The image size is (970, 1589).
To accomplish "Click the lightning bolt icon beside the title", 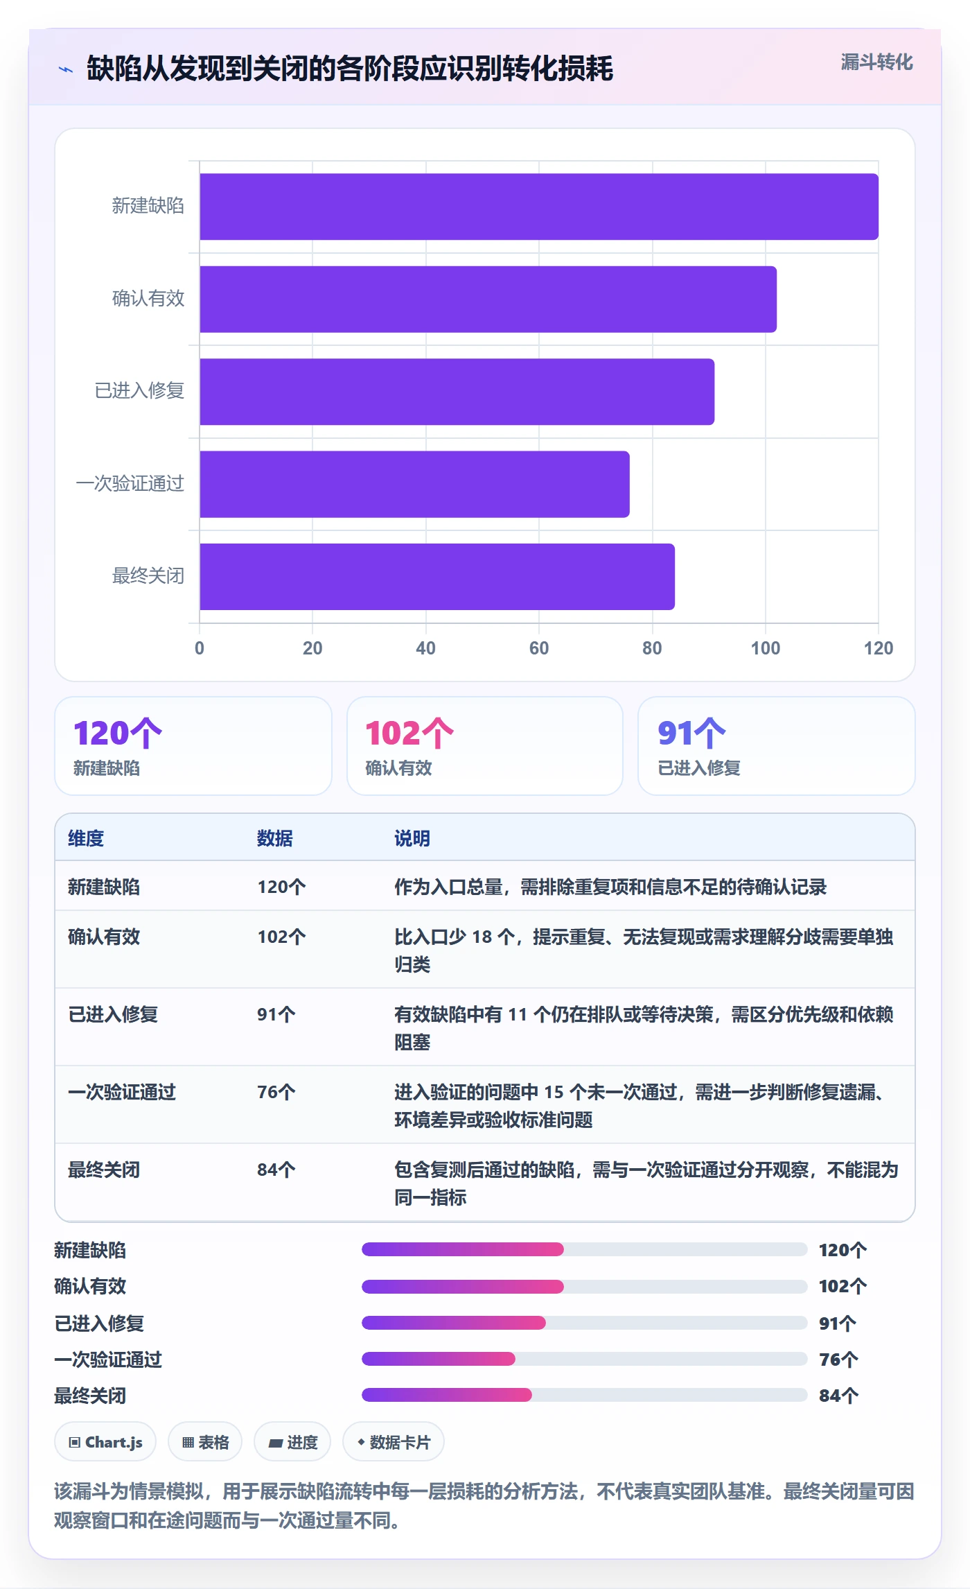I will (x=66, y=69).
